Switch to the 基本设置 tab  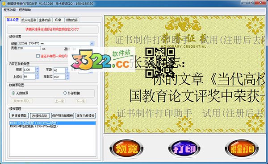point(13,20)
